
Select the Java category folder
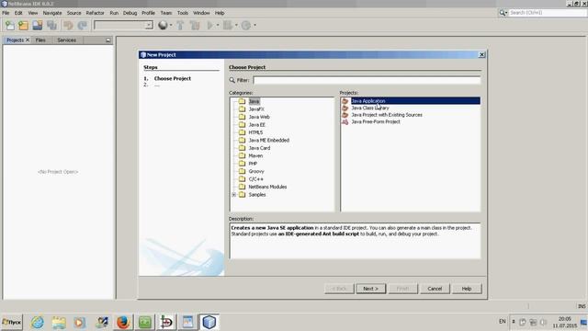click(x=254, y=101)
